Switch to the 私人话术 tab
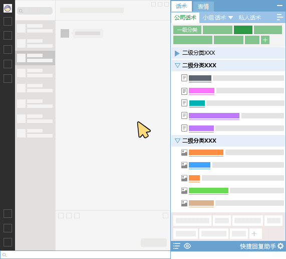 pos(250,18)
